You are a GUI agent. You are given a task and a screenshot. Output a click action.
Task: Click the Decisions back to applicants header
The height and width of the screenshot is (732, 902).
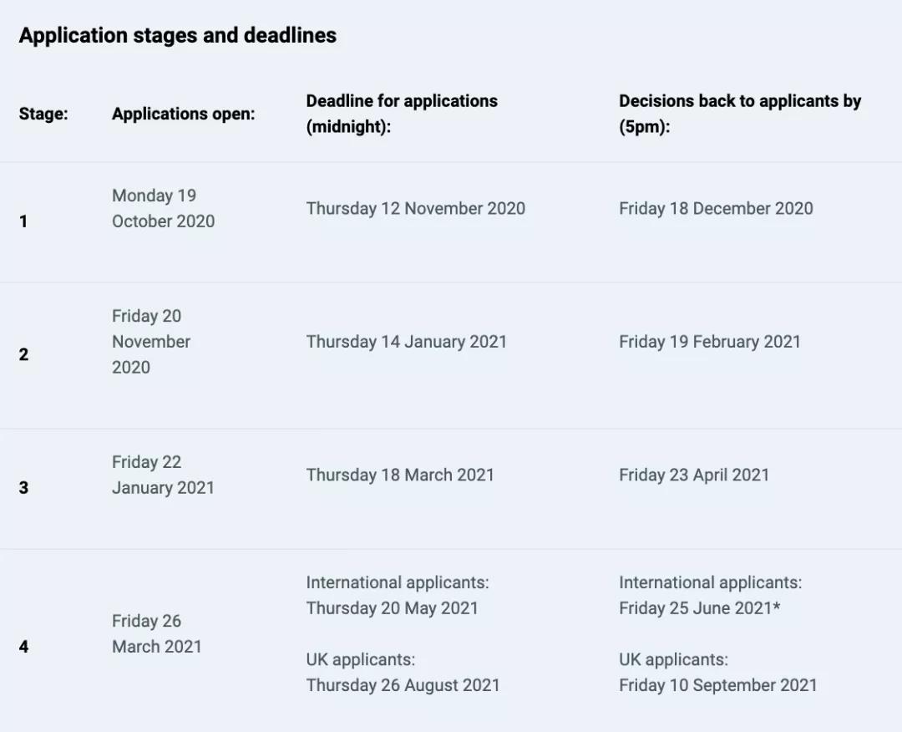coord(740,114)
